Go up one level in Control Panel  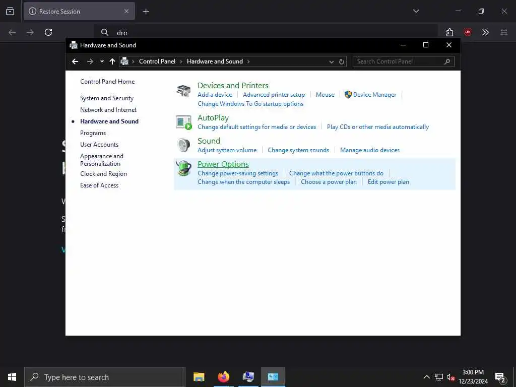pyautogui.click(x=112, y=61)
